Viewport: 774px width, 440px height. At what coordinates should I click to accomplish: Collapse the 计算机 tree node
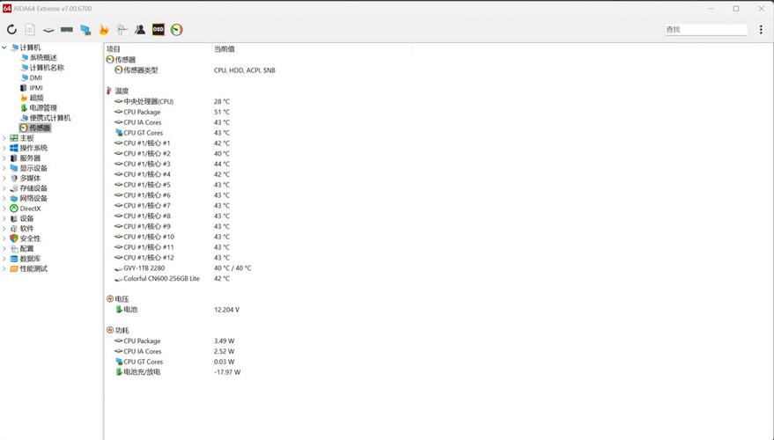4,48
